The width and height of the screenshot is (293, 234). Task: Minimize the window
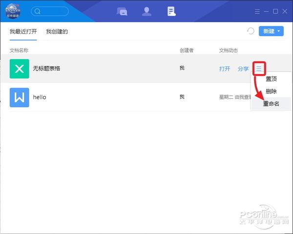coord(266,11)
